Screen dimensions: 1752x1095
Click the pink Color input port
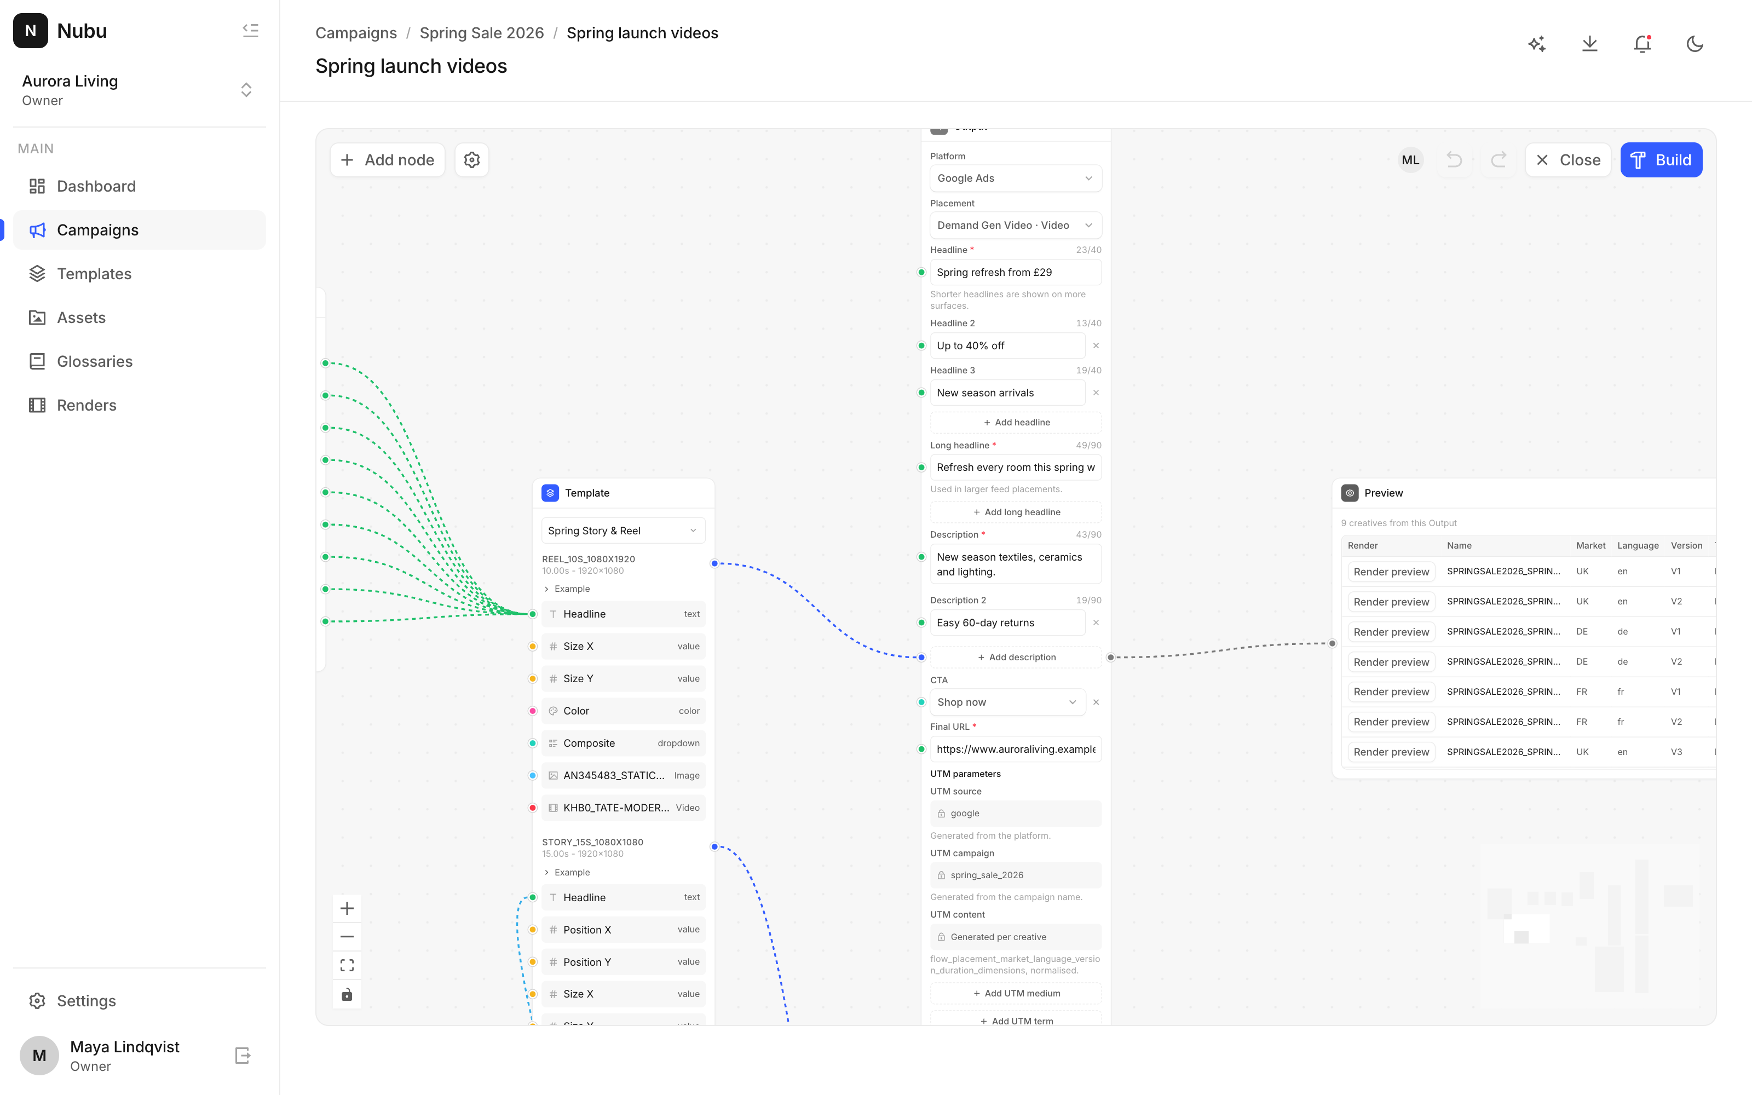pyautogui.click(x=533, y=711)
